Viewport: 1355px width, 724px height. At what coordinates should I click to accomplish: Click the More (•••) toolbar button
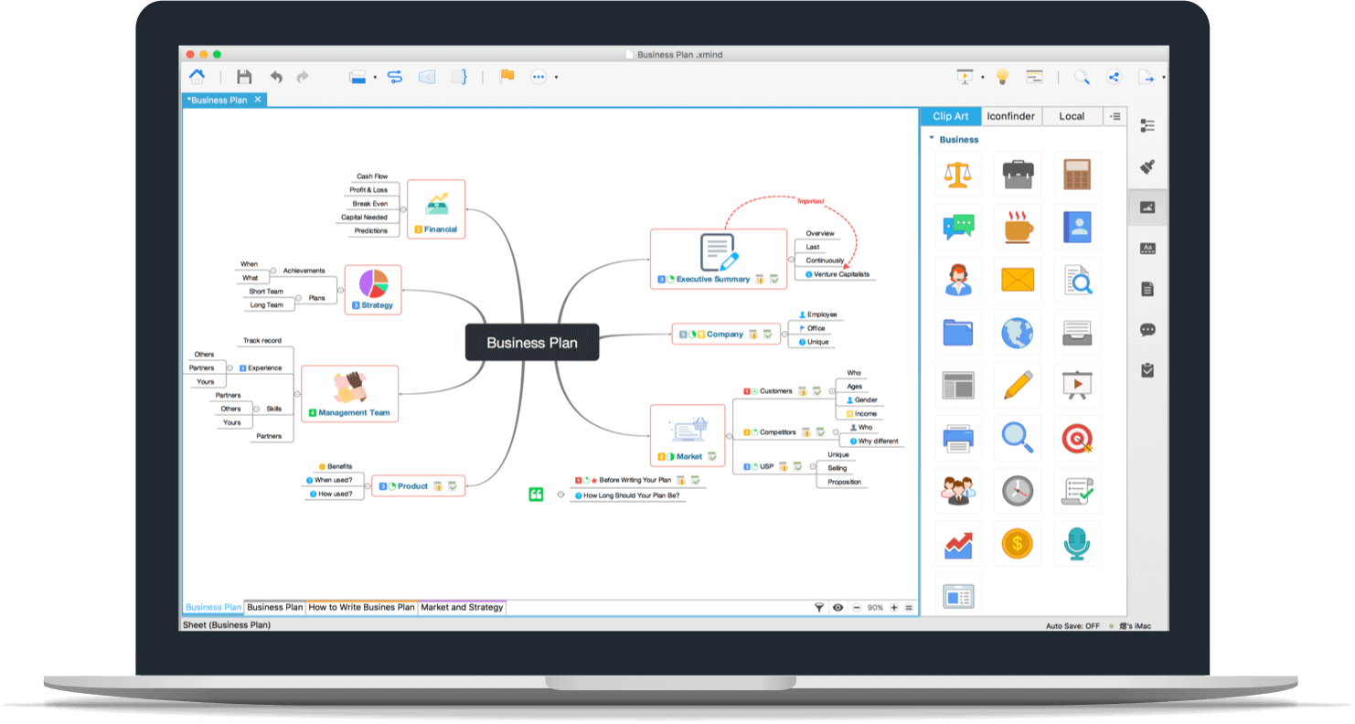[x=539, y=77]
